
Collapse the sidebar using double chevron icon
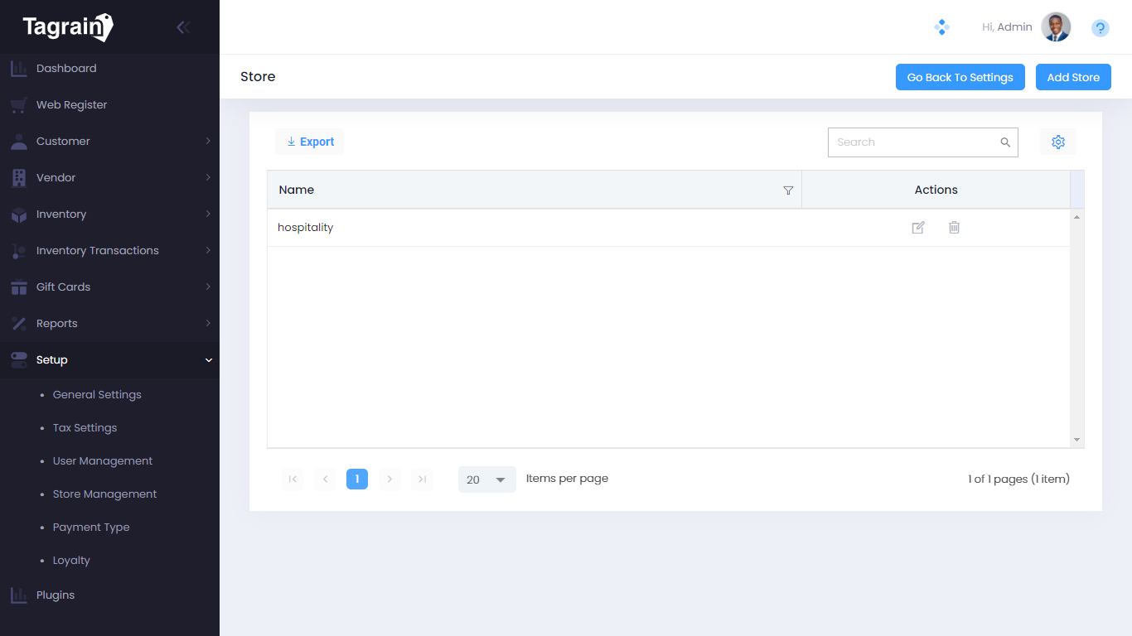(183, 27)
